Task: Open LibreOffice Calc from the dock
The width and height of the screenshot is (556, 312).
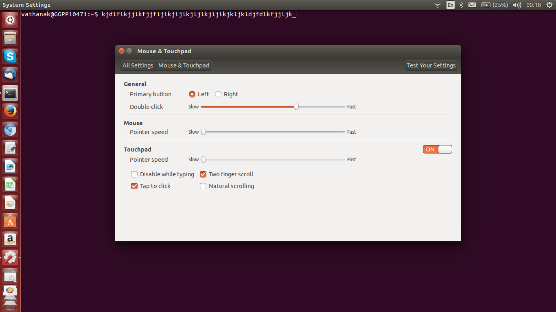Action: click(10, 185)
